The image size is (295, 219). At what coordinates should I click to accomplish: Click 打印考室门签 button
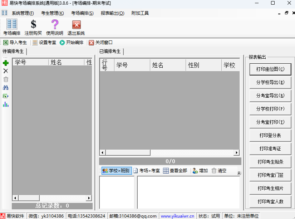(x=270, y=175)
